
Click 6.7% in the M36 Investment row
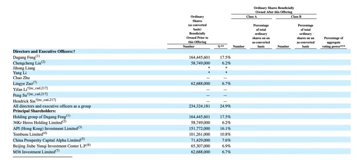point(226,152)
